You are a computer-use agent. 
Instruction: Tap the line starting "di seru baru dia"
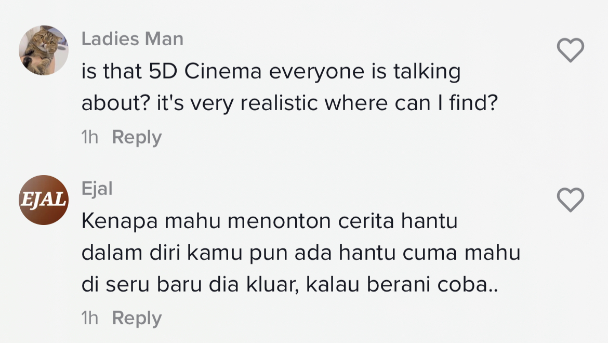[289, 286]
